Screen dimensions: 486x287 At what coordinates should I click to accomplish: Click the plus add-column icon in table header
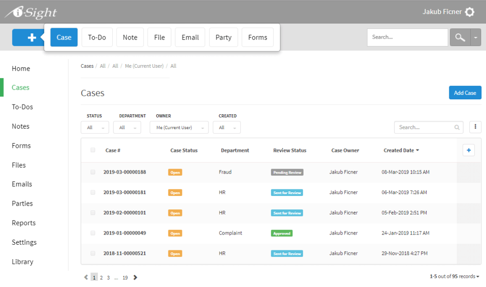point(469,150)
